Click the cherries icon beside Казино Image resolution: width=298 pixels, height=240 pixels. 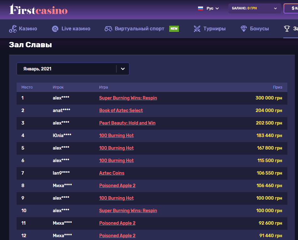[x=13, y=29]
